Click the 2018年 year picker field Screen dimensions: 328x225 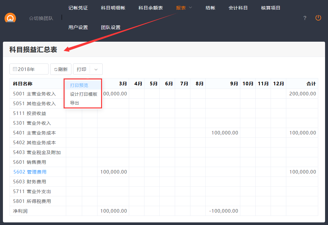[29, 69]
